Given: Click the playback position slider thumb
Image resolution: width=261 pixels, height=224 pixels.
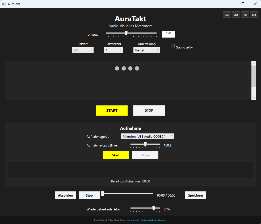Looking at the screenshot, I should [x=103, y=194].
